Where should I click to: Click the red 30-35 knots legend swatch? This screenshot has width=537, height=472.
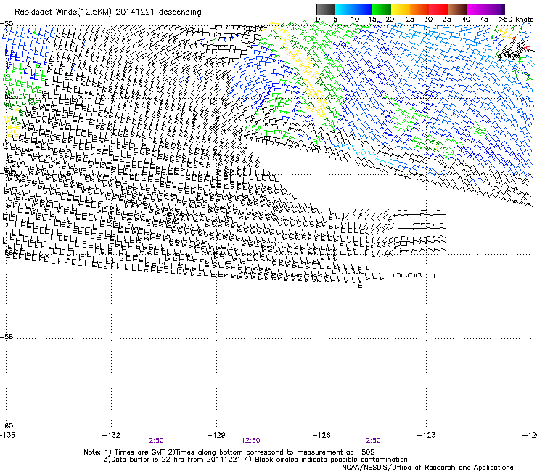pos(438,9)
